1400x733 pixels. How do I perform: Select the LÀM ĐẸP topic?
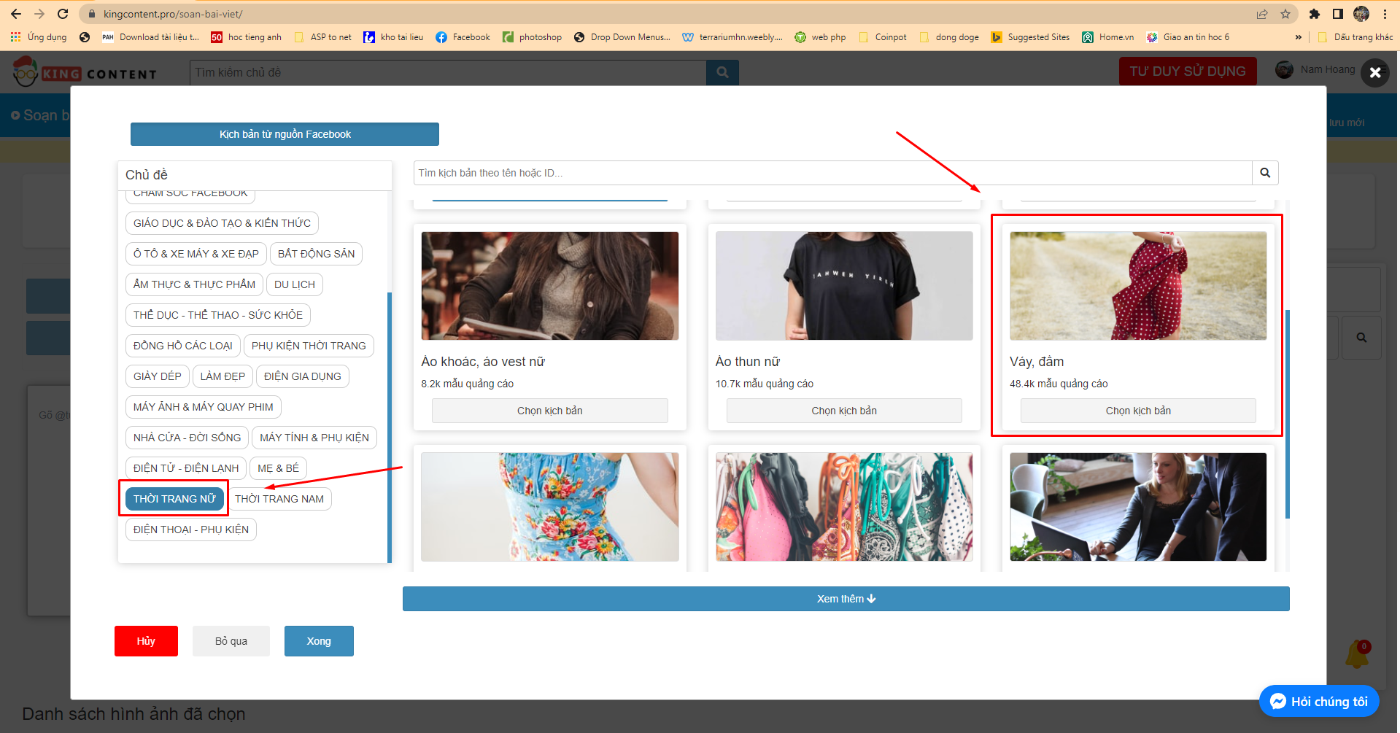point(223,376)
